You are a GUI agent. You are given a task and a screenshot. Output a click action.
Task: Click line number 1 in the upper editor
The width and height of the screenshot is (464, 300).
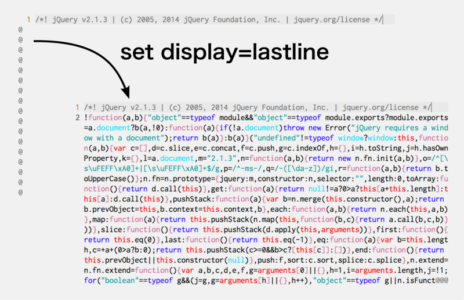click(x=28, y=20)
